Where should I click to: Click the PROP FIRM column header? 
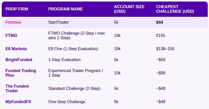click(17, 9)
